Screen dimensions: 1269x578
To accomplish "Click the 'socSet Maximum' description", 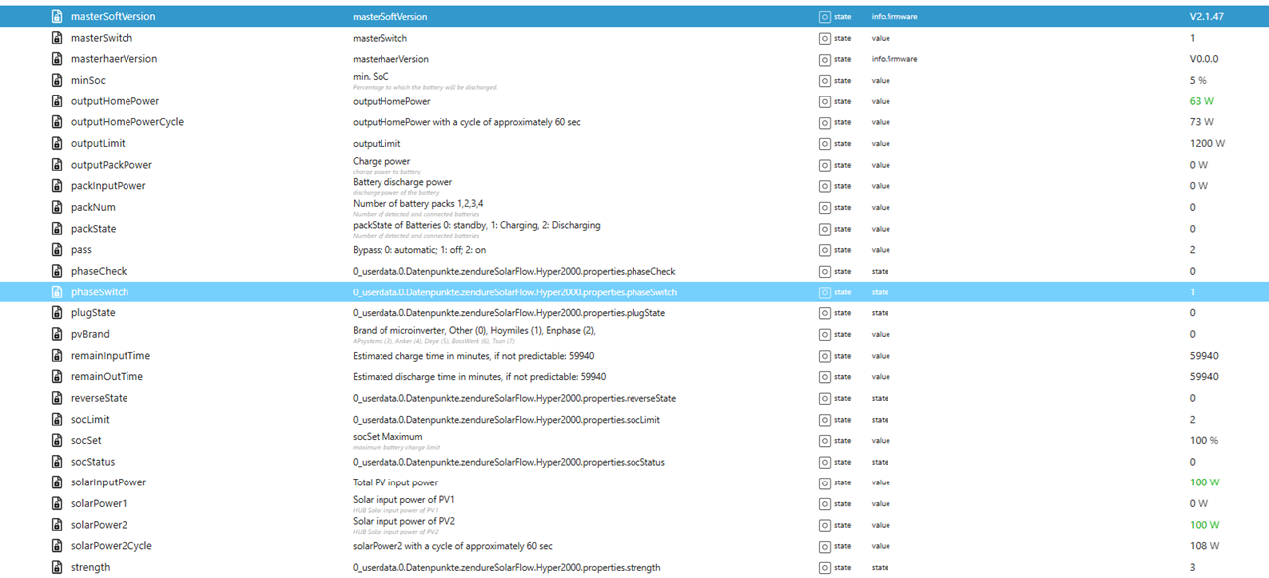I will click(x=387, y=436).
